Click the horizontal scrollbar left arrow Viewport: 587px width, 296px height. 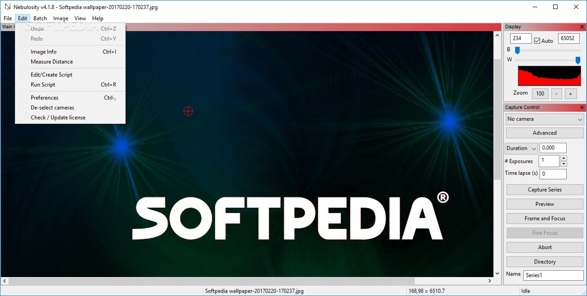pos(5,281)
